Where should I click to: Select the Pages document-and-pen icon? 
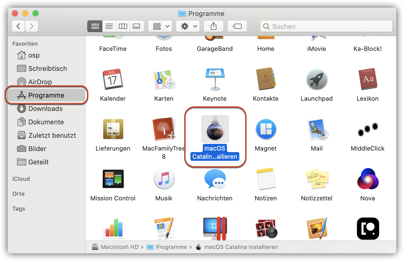164,228
